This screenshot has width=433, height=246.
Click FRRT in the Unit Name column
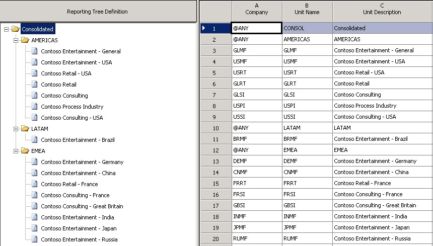(x=307, y=183)
